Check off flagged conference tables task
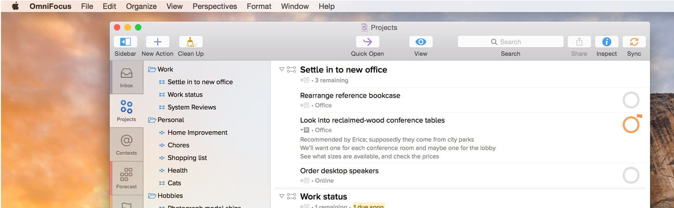The width and height of the screenshot is (674, 208). [x=631, y=125]
